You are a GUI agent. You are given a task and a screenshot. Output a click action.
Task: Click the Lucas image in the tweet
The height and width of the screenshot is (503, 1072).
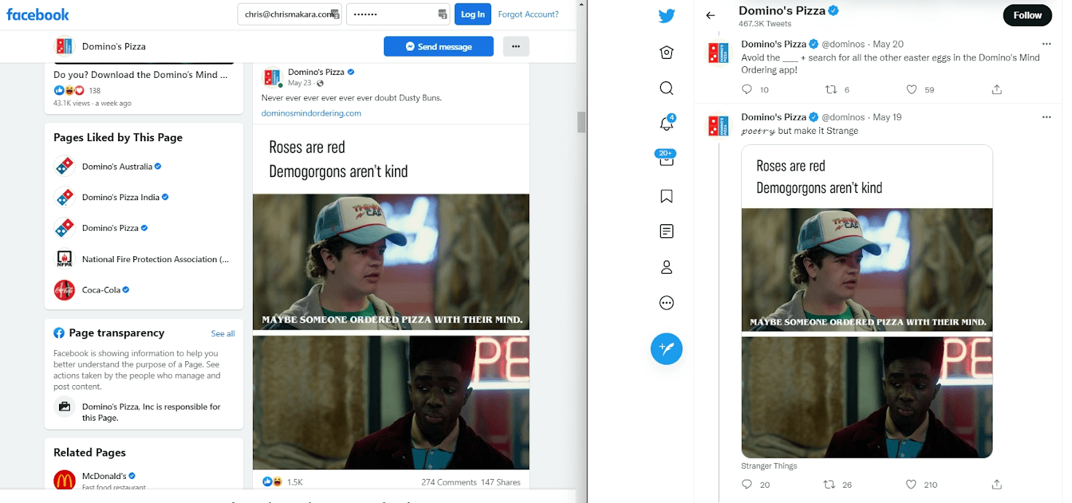[867, 397]
